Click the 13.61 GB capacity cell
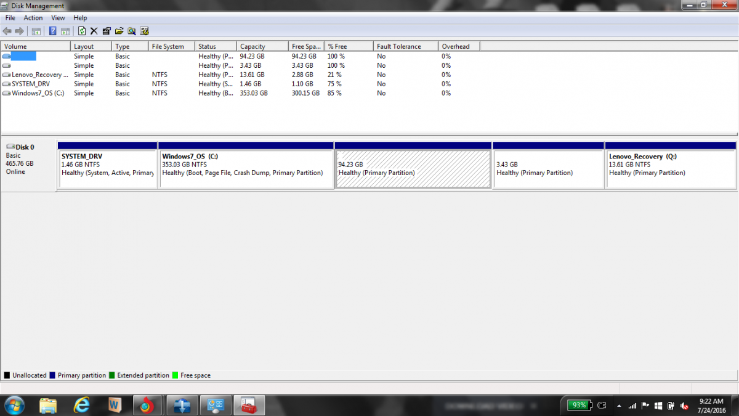This screenshot has height=416, width=739. [x=251, y=75]
